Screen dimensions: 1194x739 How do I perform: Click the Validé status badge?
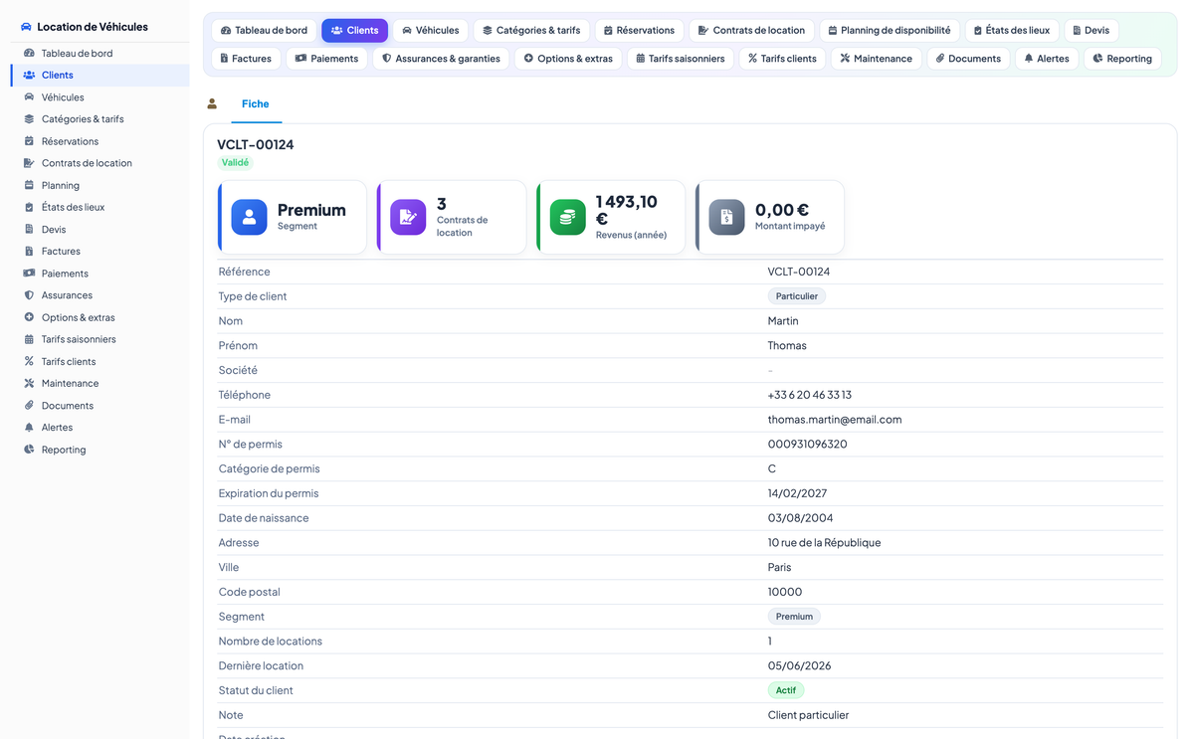pyautogui.click(x=236, y=162)
